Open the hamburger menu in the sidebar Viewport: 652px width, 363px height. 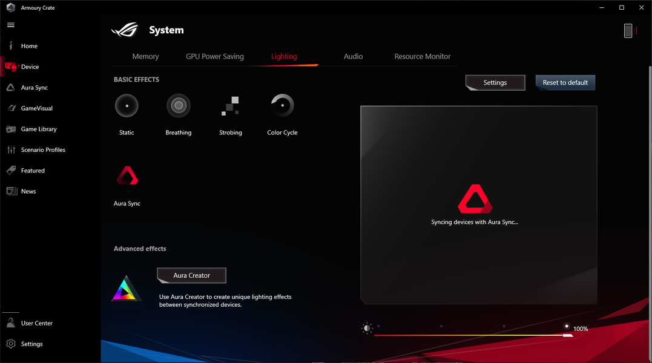11,25
